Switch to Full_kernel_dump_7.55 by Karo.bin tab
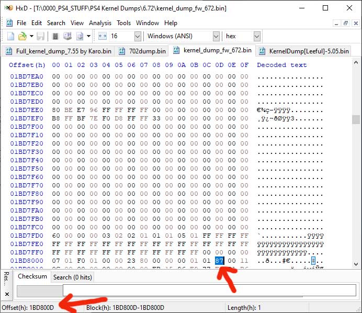The width and height of the screenshot is (362, 313). pos(59,51)
